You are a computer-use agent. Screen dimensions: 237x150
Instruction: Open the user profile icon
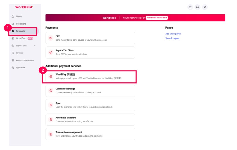coord(205,7)
